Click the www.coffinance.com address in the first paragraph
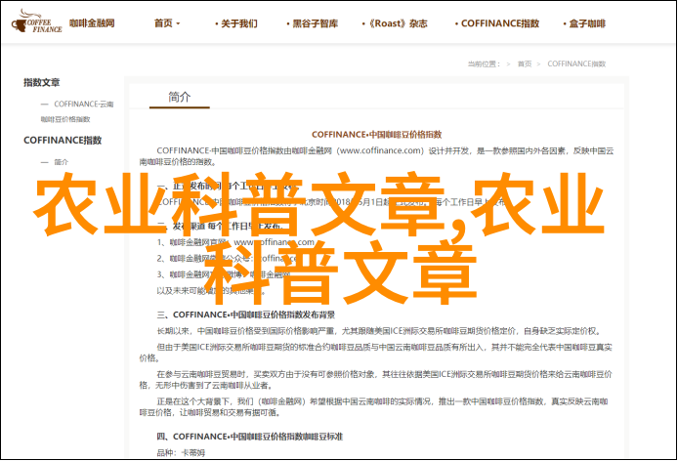Image resolution: width=678 pixels, height=461 pixels. pos(381,150)
